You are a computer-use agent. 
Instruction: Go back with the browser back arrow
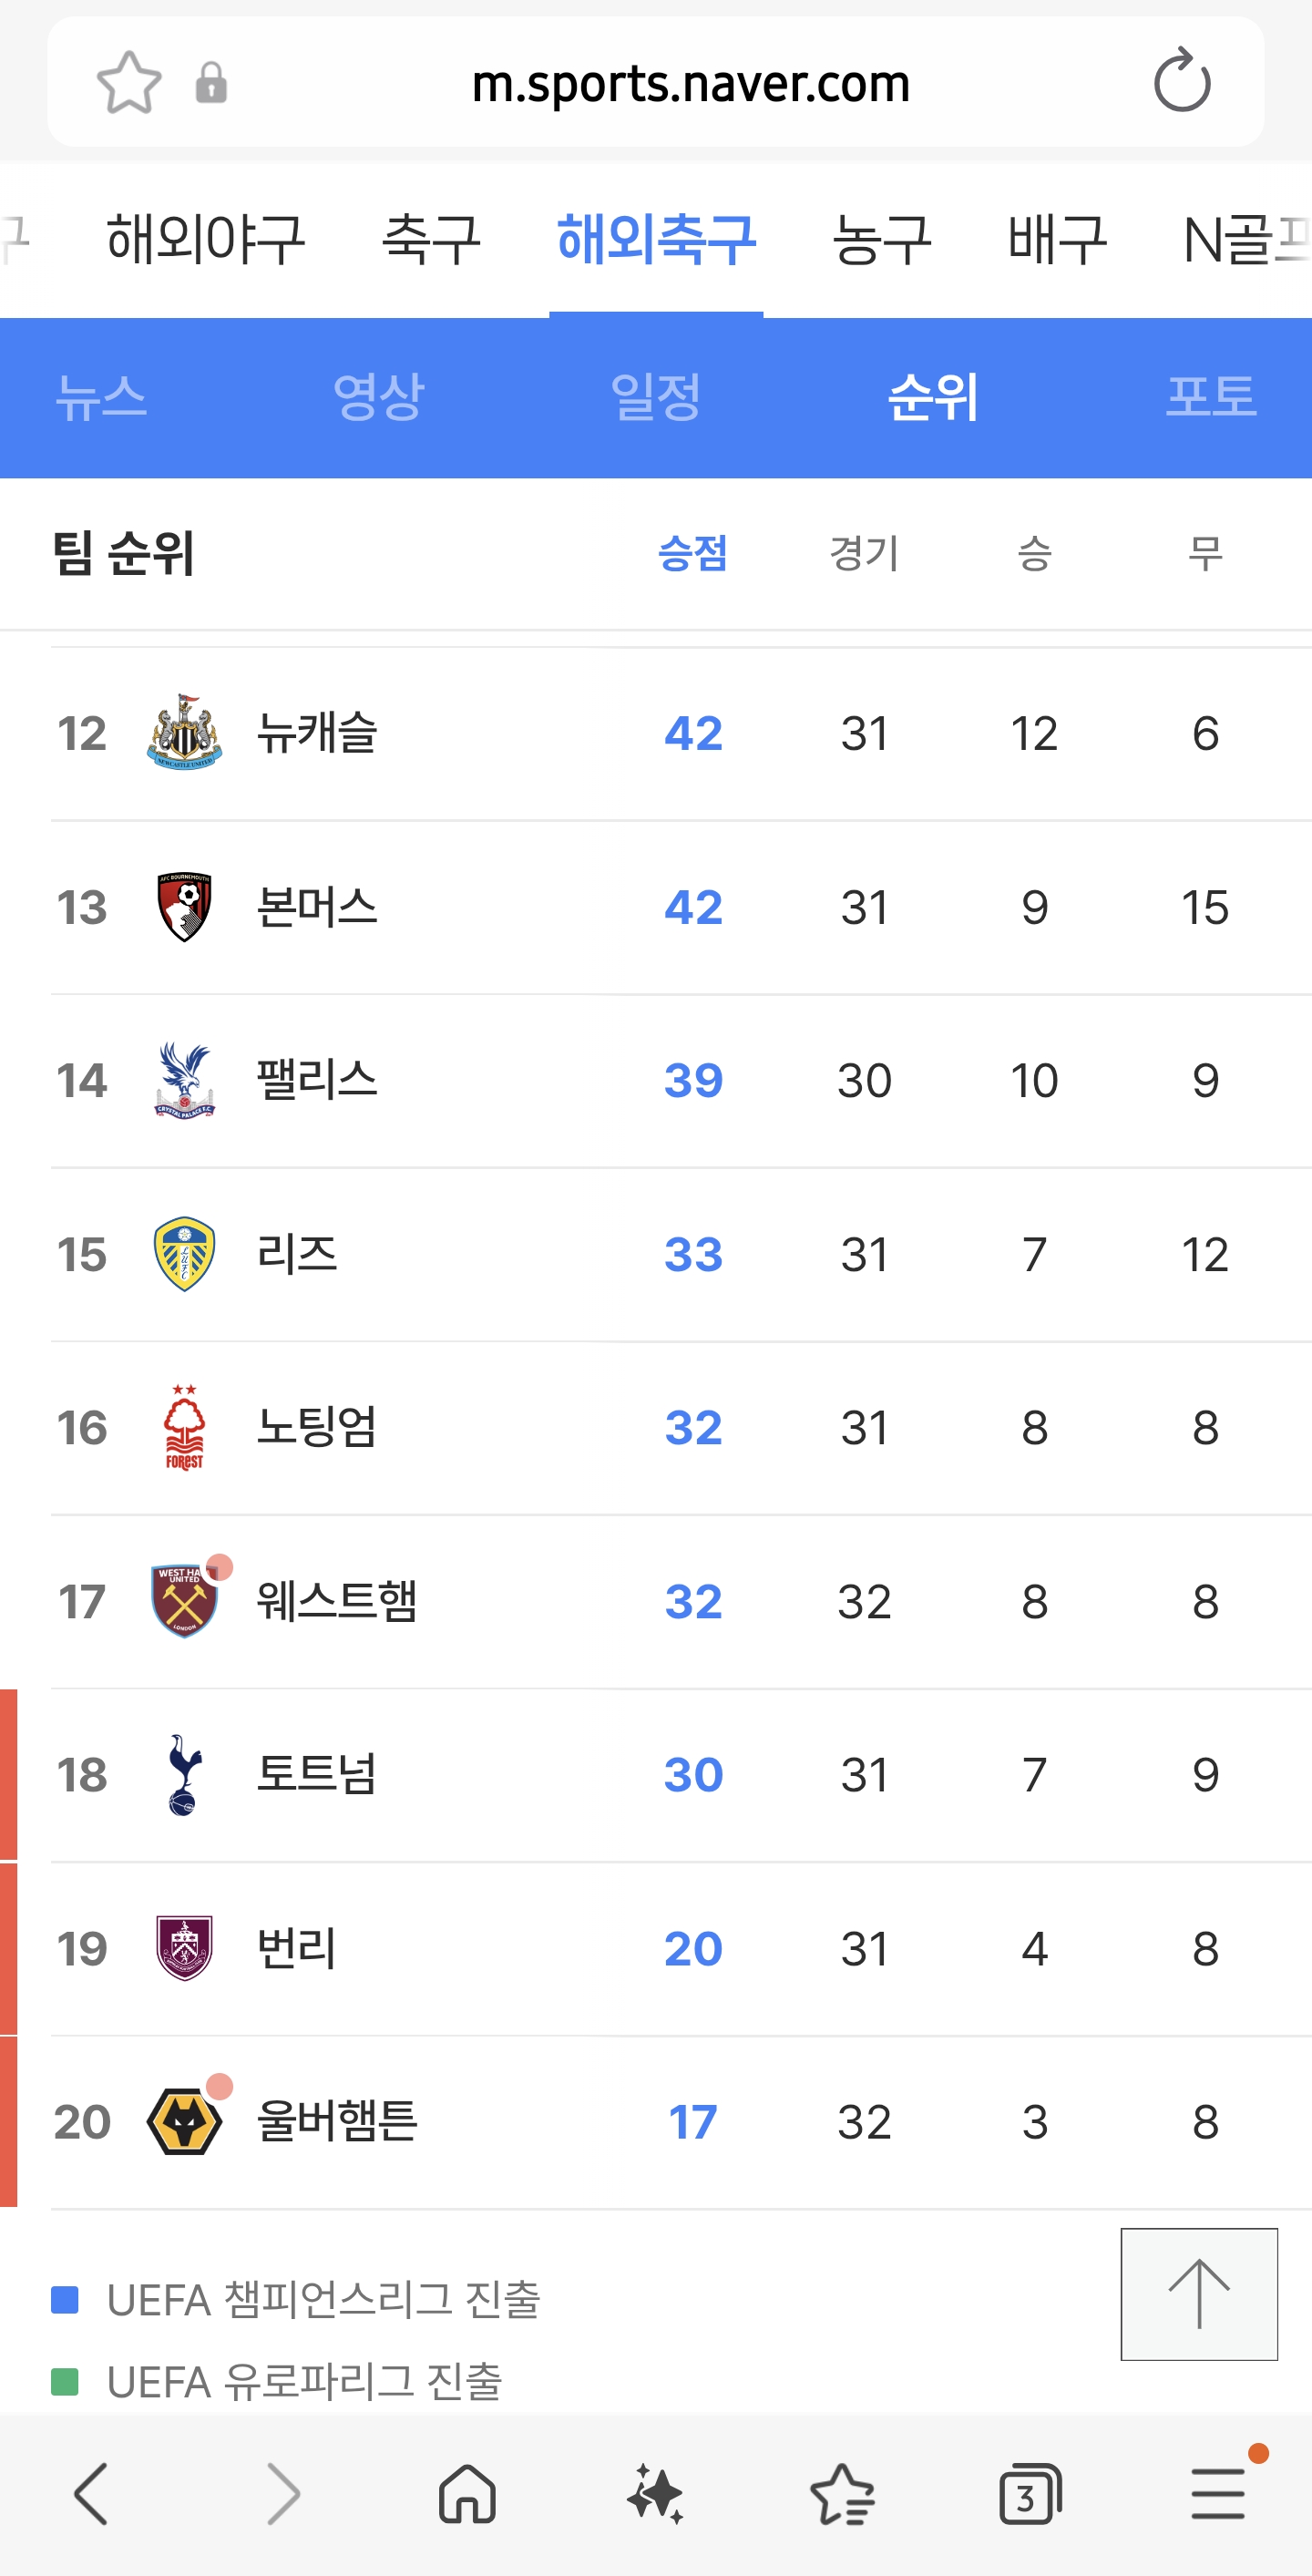coord(92,2493)
